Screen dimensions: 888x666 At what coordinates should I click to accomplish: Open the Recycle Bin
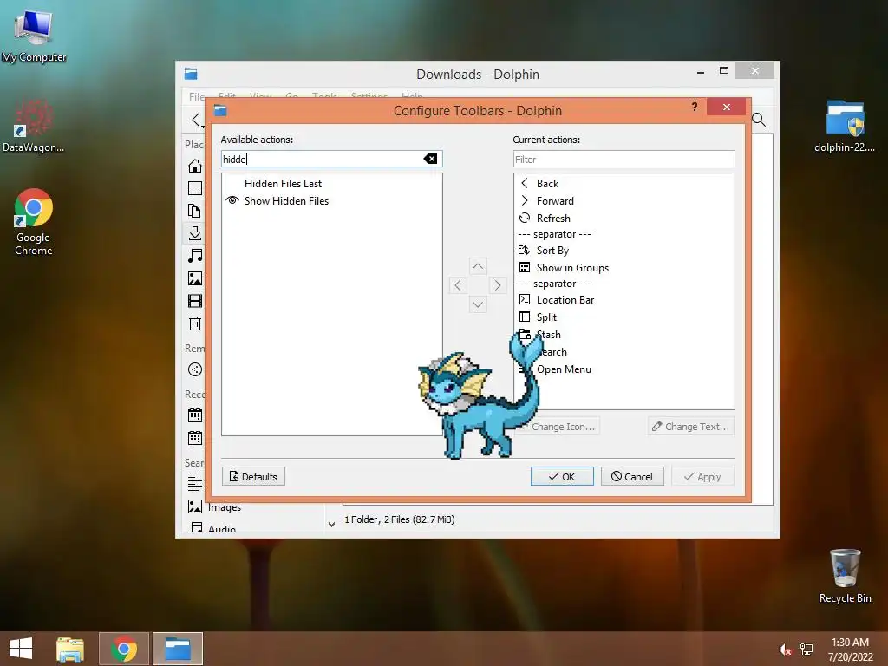[x=845, y=576]
